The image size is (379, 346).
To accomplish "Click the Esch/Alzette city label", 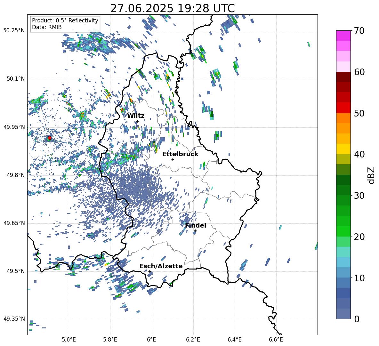I will point(161,266).
